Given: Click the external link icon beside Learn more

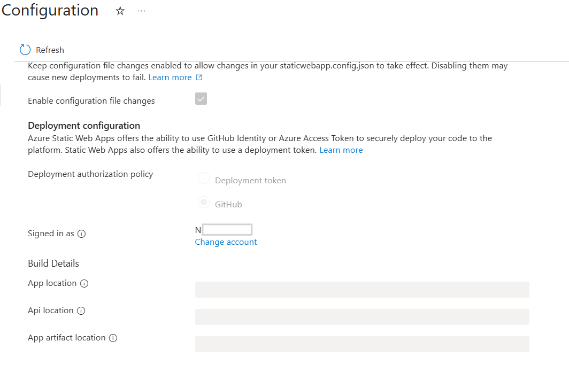Looking at the screenshot, I should tap(199, 77).
